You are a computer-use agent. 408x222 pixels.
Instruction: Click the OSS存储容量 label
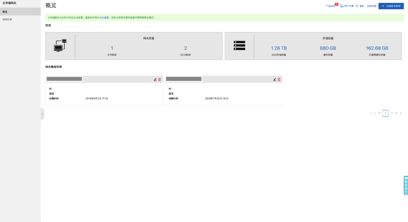pos(279,55)
